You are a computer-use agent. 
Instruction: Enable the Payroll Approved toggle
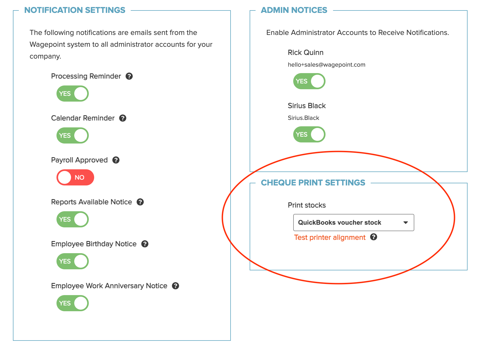(75, 177)
